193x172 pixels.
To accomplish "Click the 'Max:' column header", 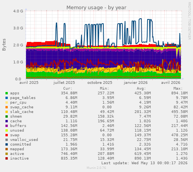I will coord(178,89).
